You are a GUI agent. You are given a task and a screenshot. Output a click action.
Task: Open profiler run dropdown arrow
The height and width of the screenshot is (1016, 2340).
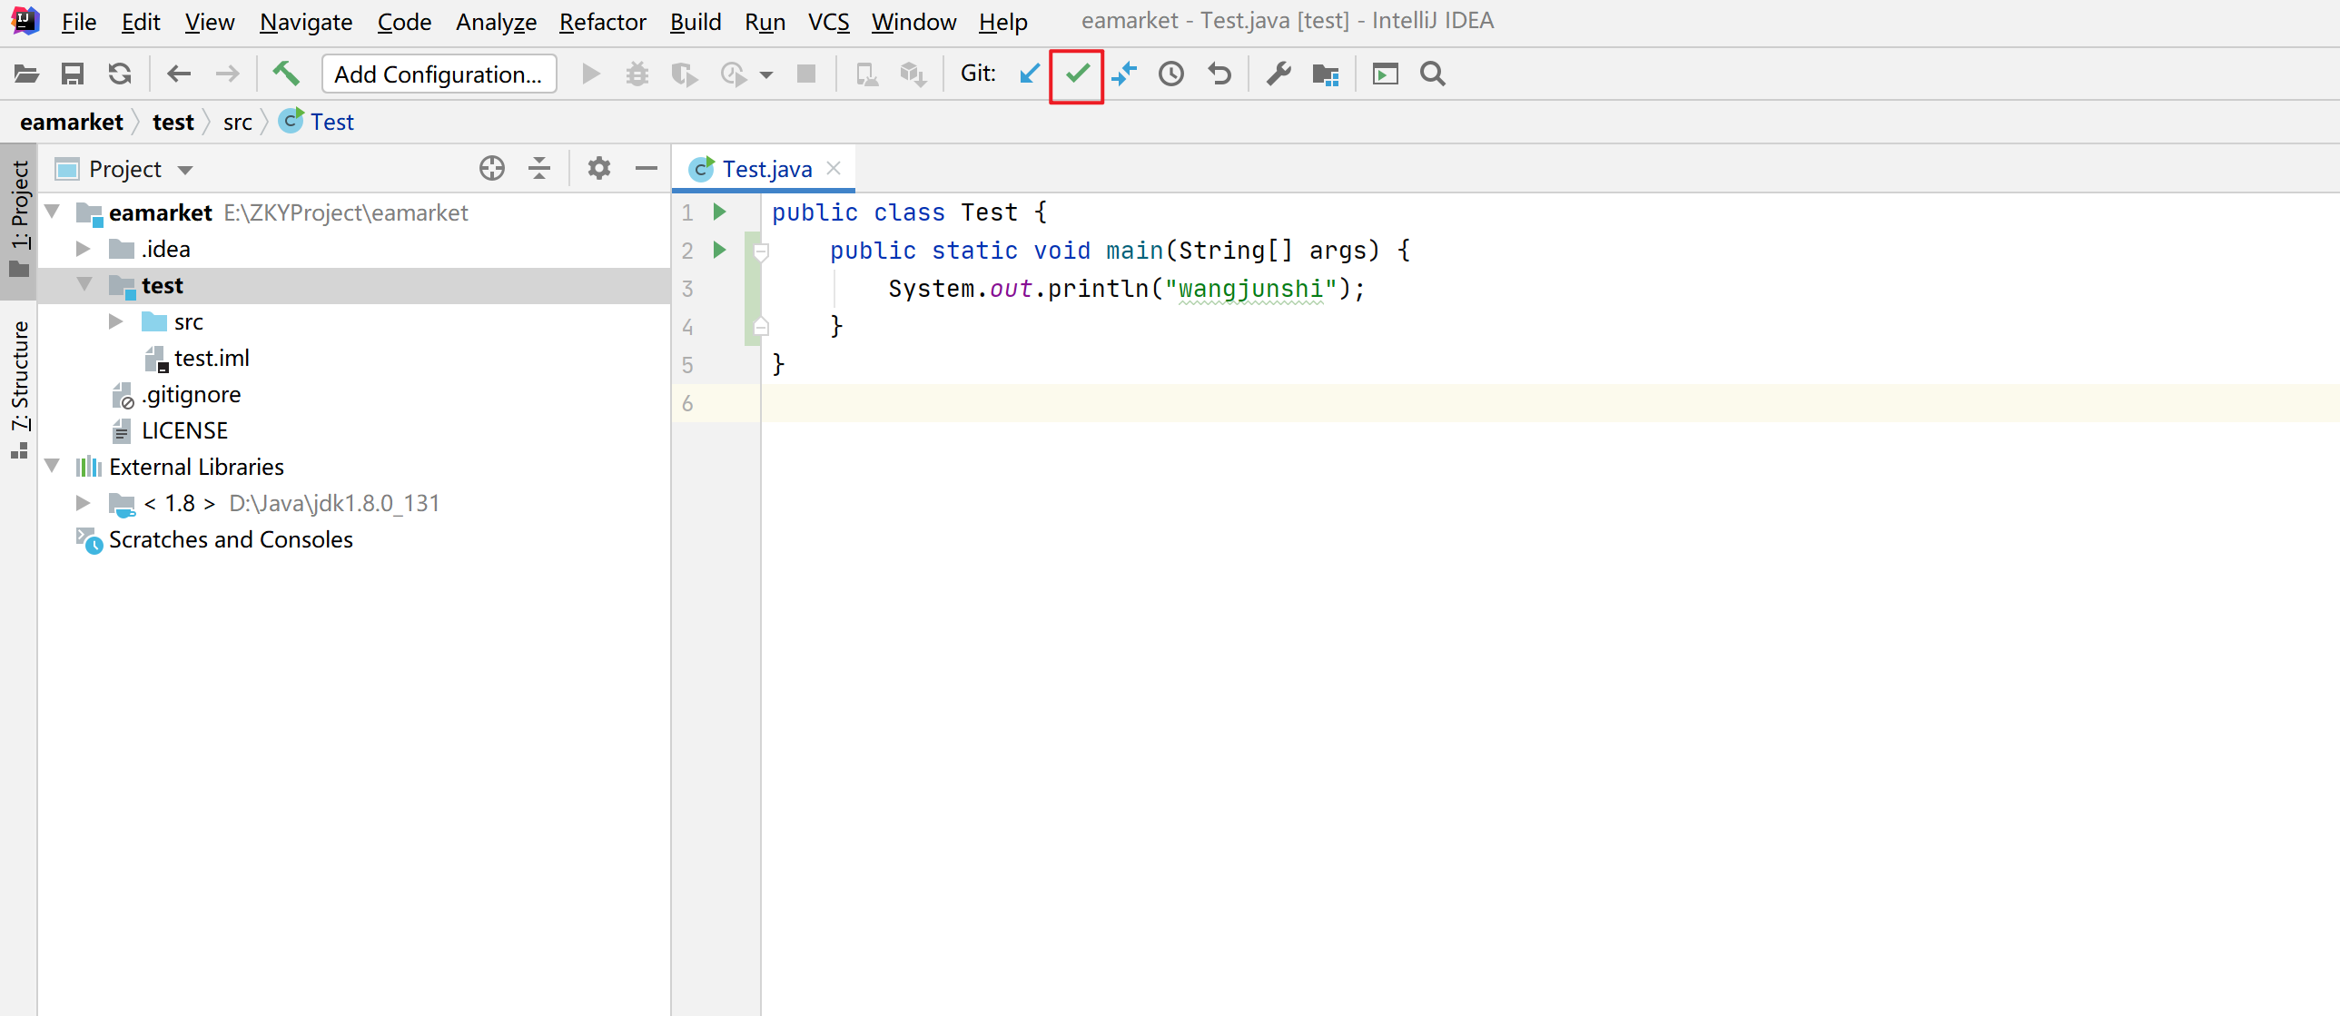[765, 74]
